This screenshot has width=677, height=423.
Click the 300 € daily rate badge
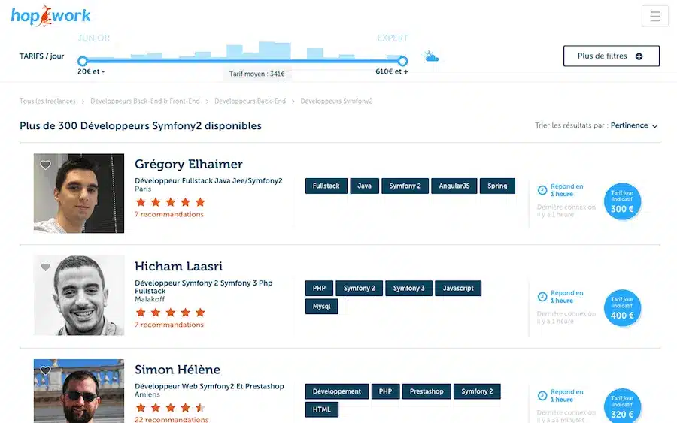622,202
